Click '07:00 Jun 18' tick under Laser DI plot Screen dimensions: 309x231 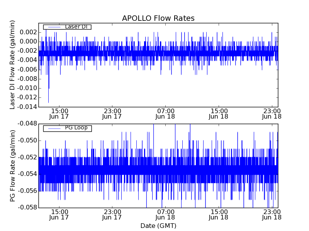pyautogui.click(x=165, y=114)
